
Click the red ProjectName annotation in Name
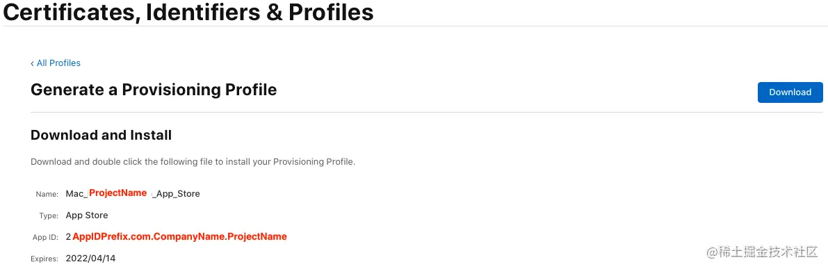117,193
